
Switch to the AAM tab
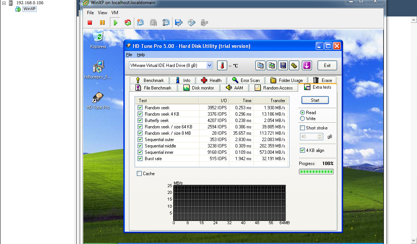[x=234, y=88]
